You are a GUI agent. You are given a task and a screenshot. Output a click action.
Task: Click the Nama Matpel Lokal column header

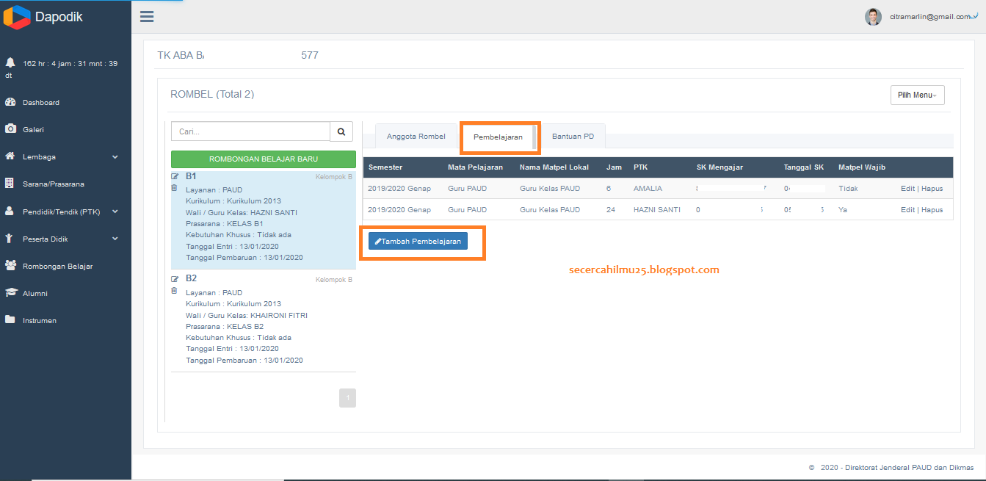(554, 167)
